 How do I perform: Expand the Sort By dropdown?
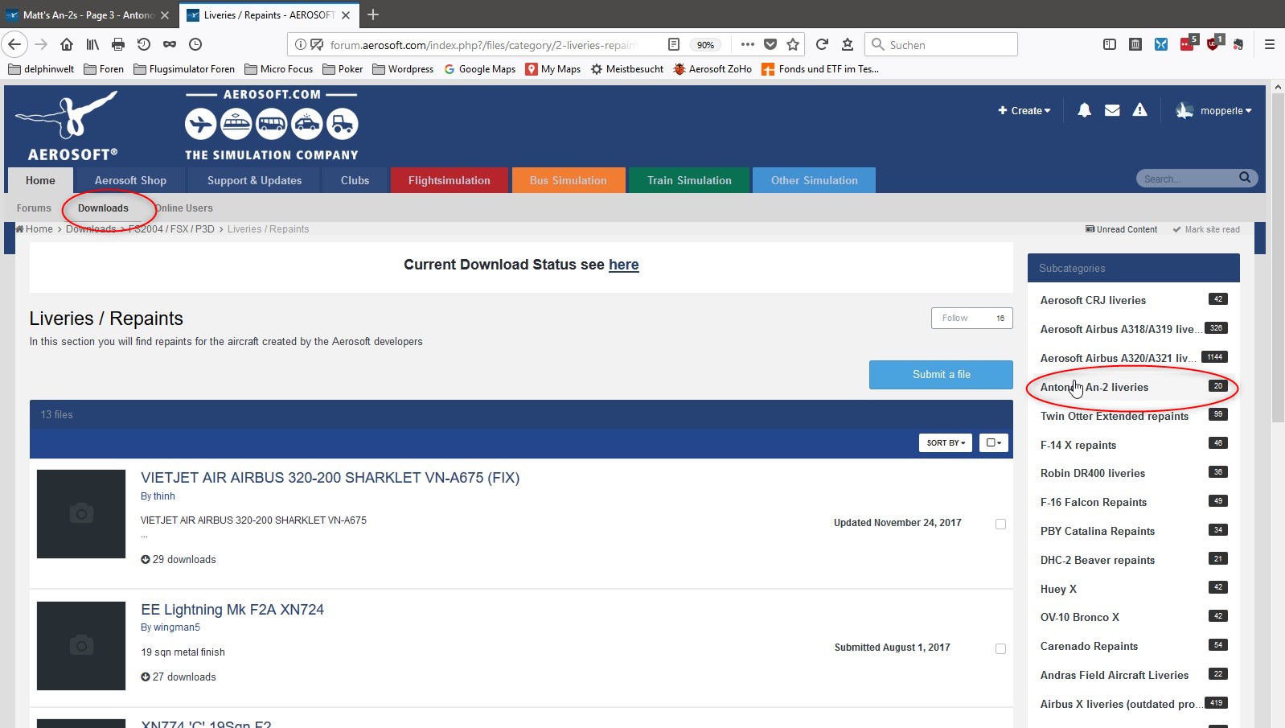tap(946, 442)
